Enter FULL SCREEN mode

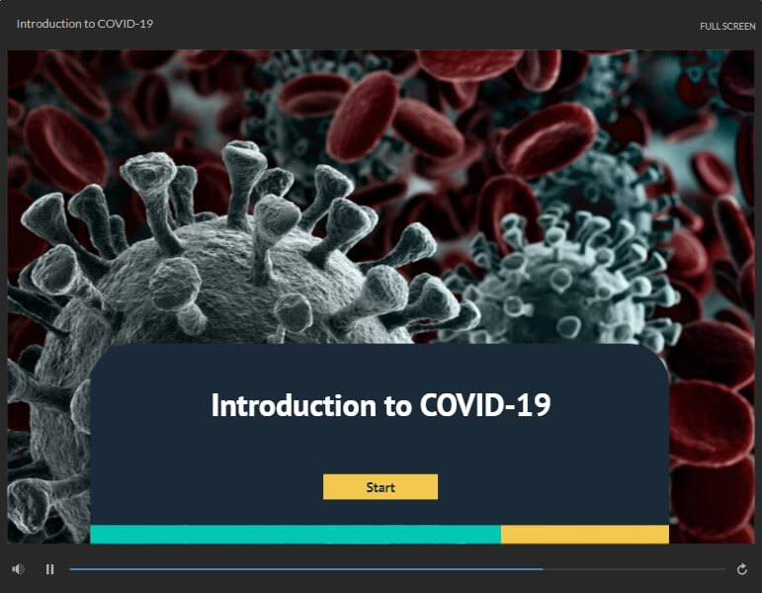[x=727, y=27]
